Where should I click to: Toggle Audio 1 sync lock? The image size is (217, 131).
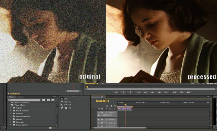[x=102, y=119]
